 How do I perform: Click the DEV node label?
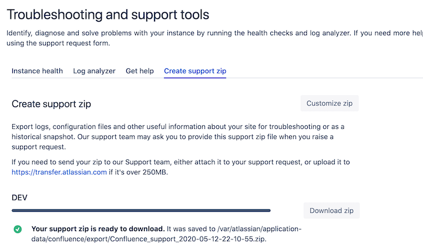pyautogui.click(x=19, y=198)
